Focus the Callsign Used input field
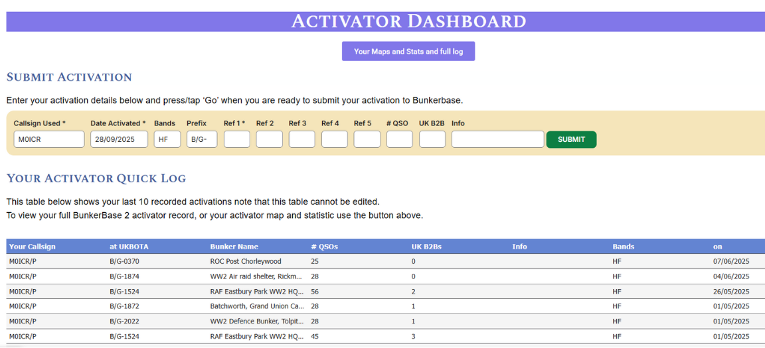 49,139
